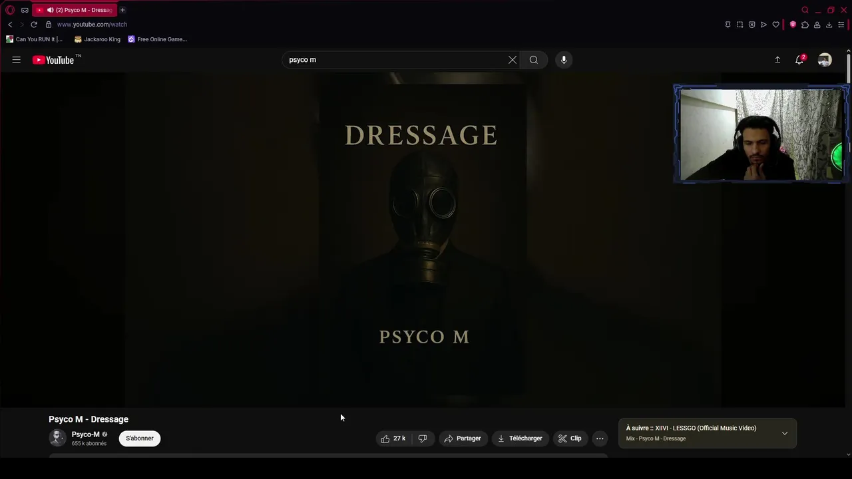Switch to the Psyco M - Dressage tab
The image size is (852, 479).
(x=75, y=10)
